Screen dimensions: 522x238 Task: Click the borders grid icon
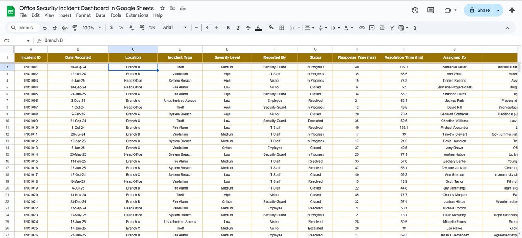pos(282,28)
